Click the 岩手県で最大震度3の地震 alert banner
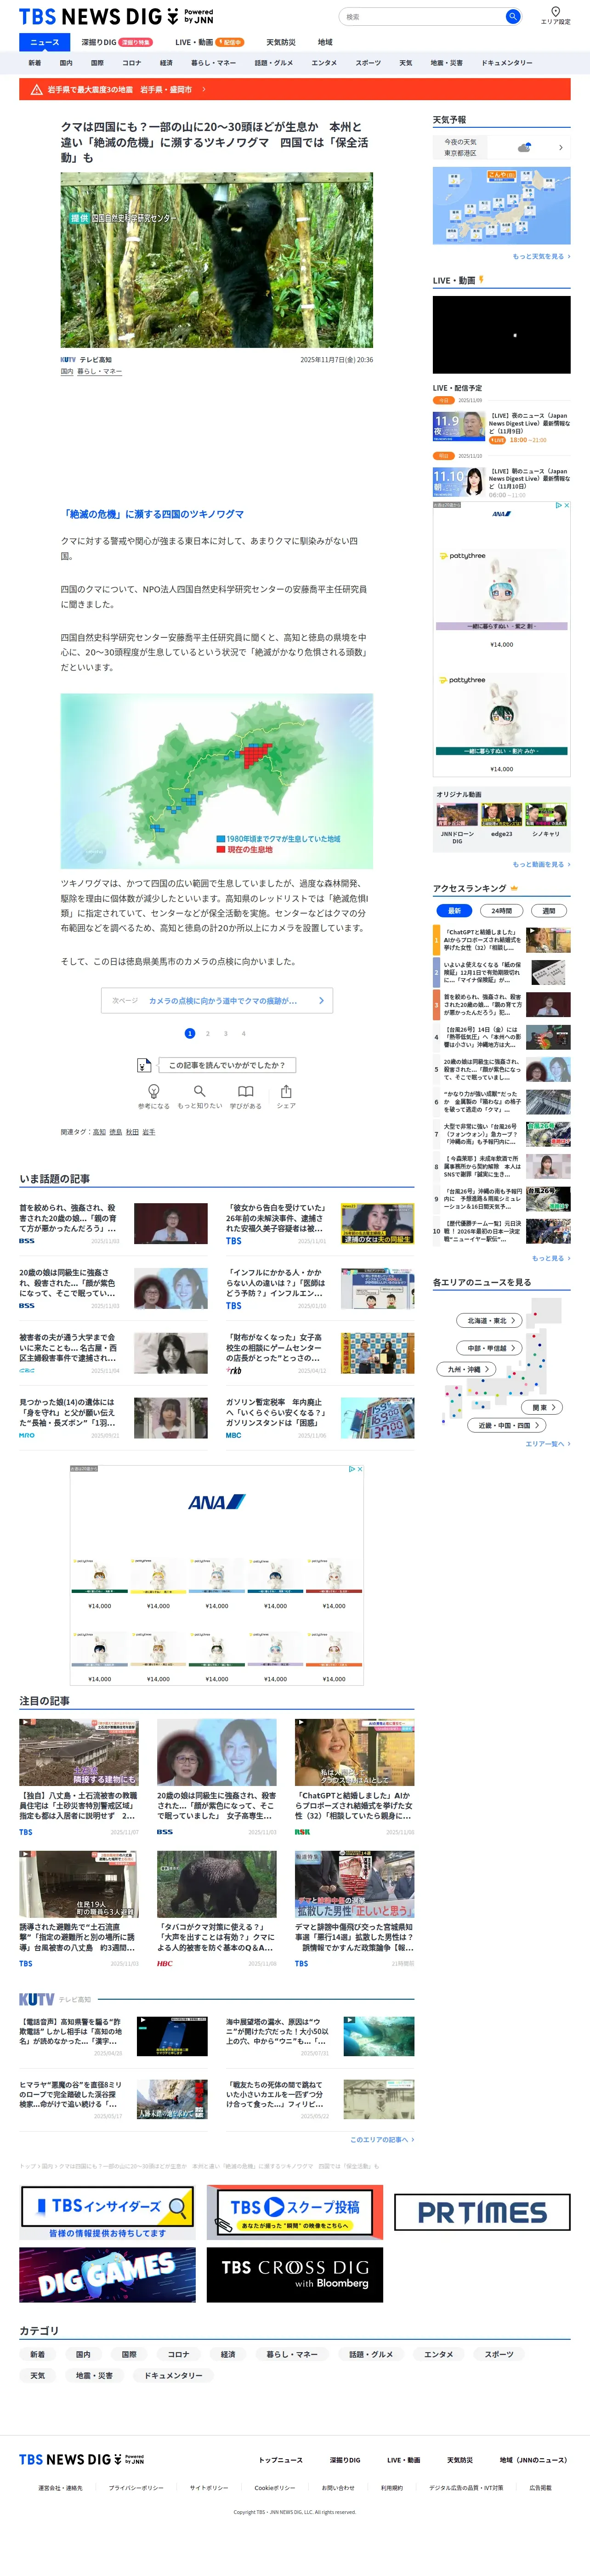The height and width of the screenshot is (2576, 590). (295, 89)
